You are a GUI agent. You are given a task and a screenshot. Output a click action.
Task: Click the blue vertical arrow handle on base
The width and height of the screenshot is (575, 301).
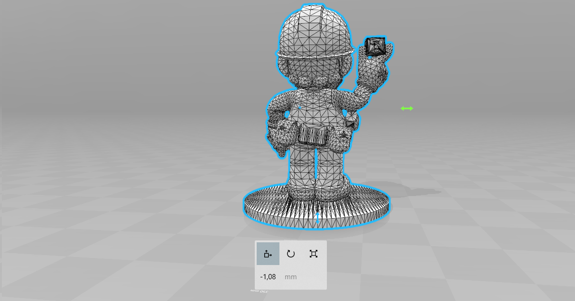[x=317, y=218]
